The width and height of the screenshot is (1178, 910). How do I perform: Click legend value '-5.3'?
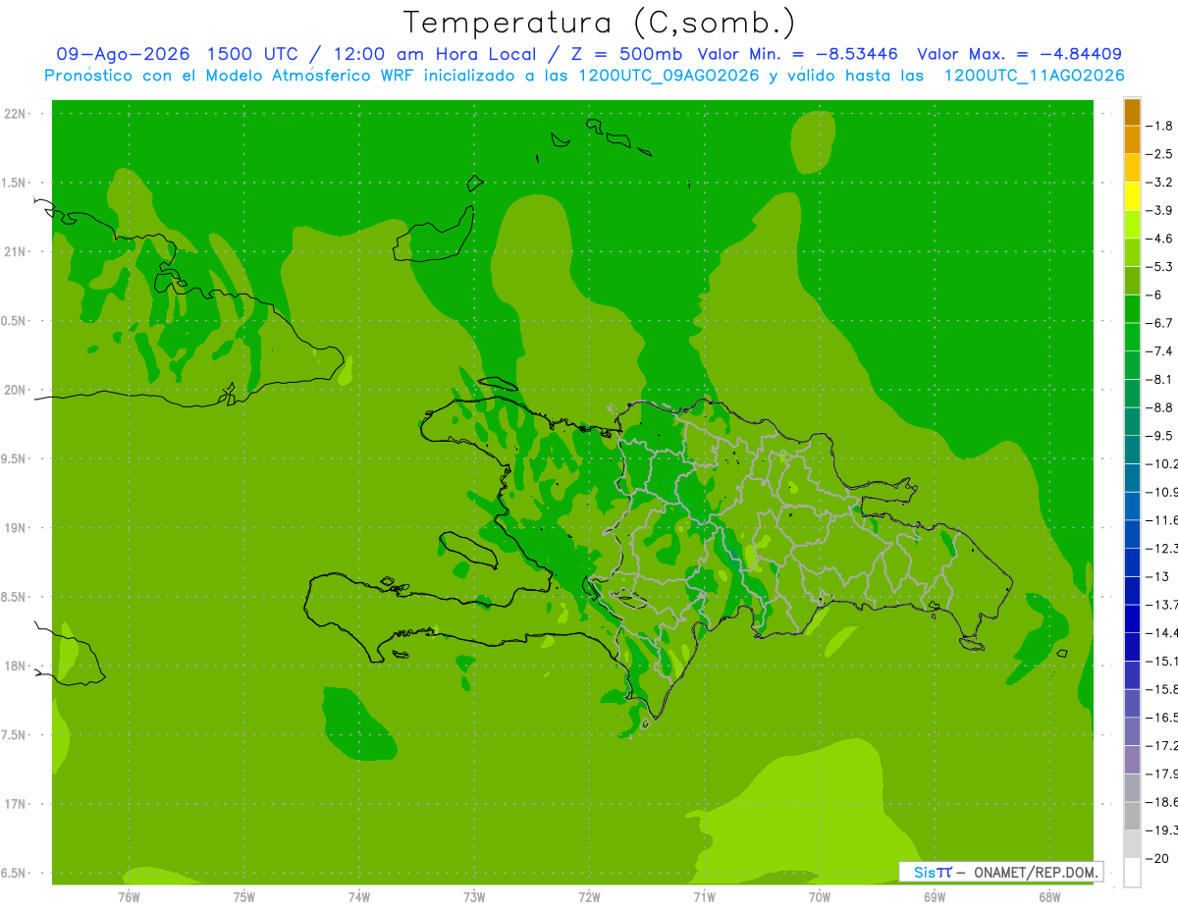pyautogui.click(x=1160, y=266)
